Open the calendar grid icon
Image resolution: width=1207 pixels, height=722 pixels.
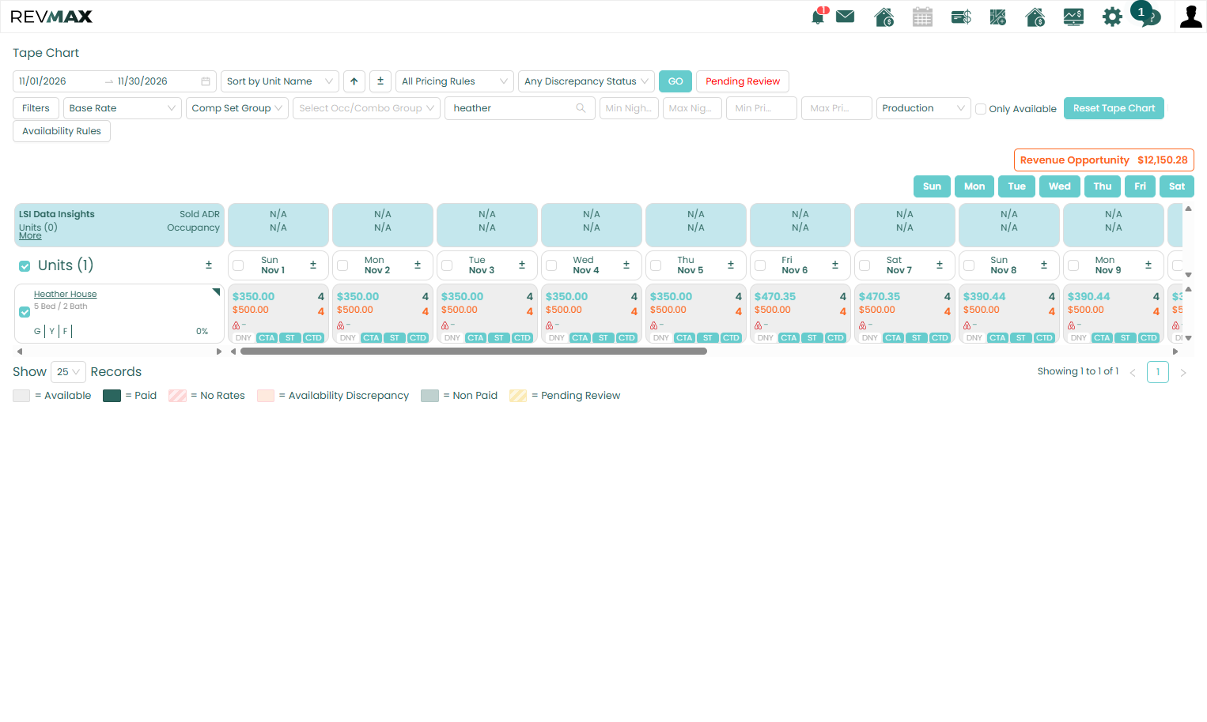point(922,17)
